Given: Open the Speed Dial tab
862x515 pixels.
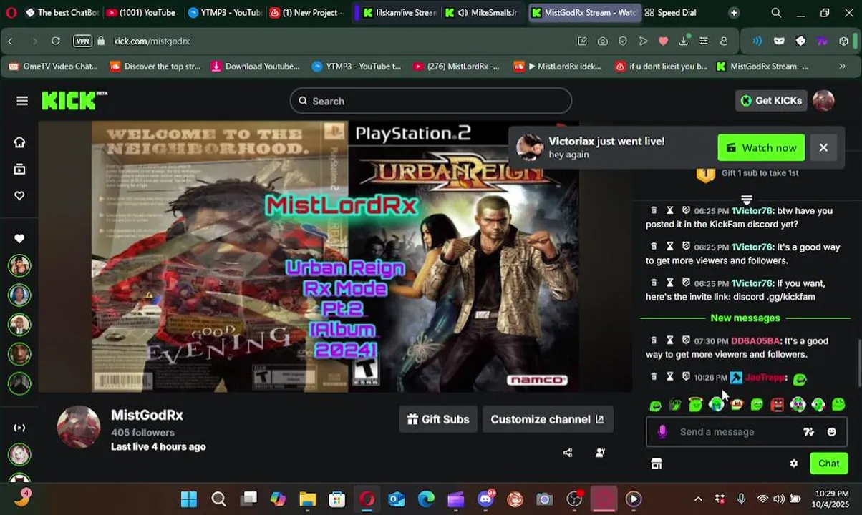Looking at the screenshot, I should coord(670,13).
